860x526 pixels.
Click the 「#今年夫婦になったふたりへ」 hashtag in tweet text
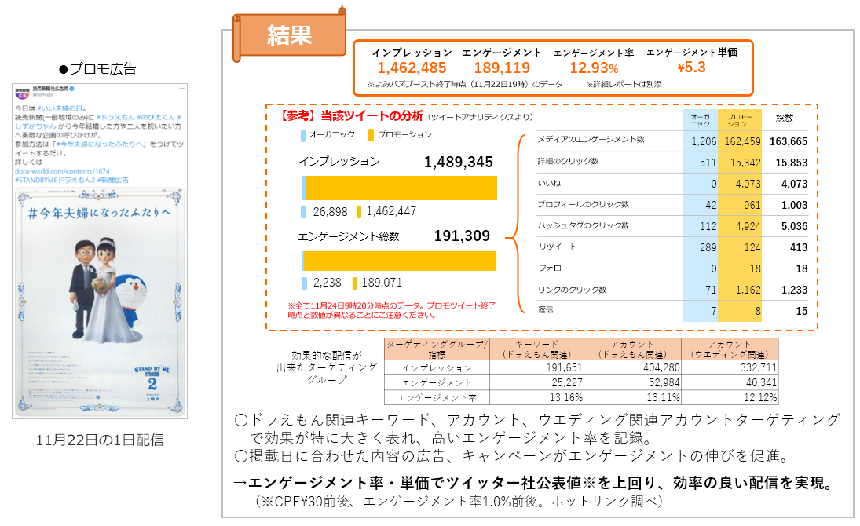(x=101, y=144)
